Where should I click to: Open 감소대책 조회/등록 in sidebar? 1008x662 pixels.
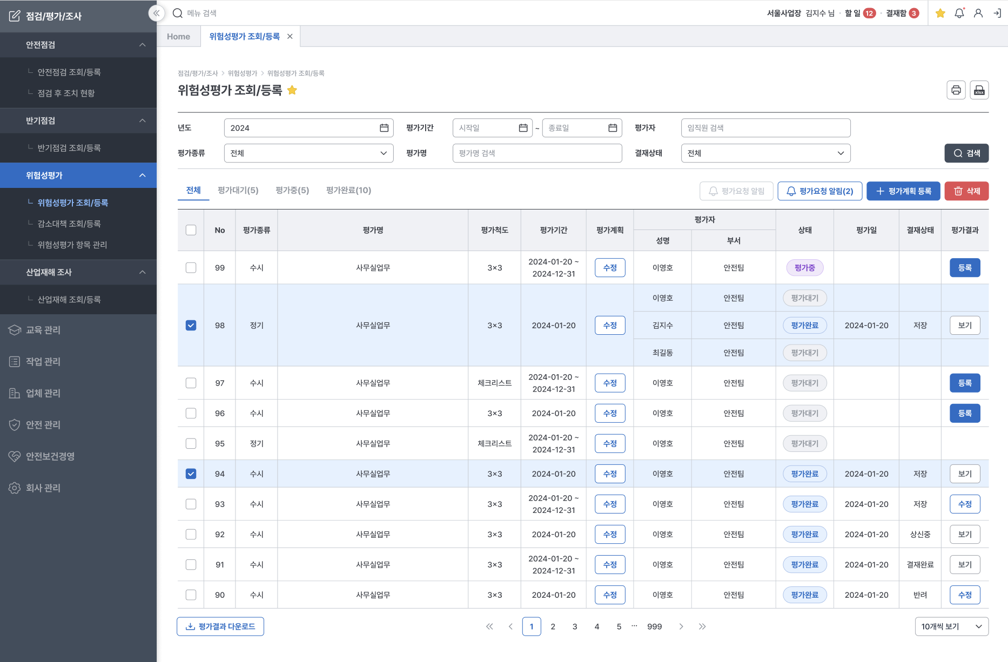click(69, 224)
